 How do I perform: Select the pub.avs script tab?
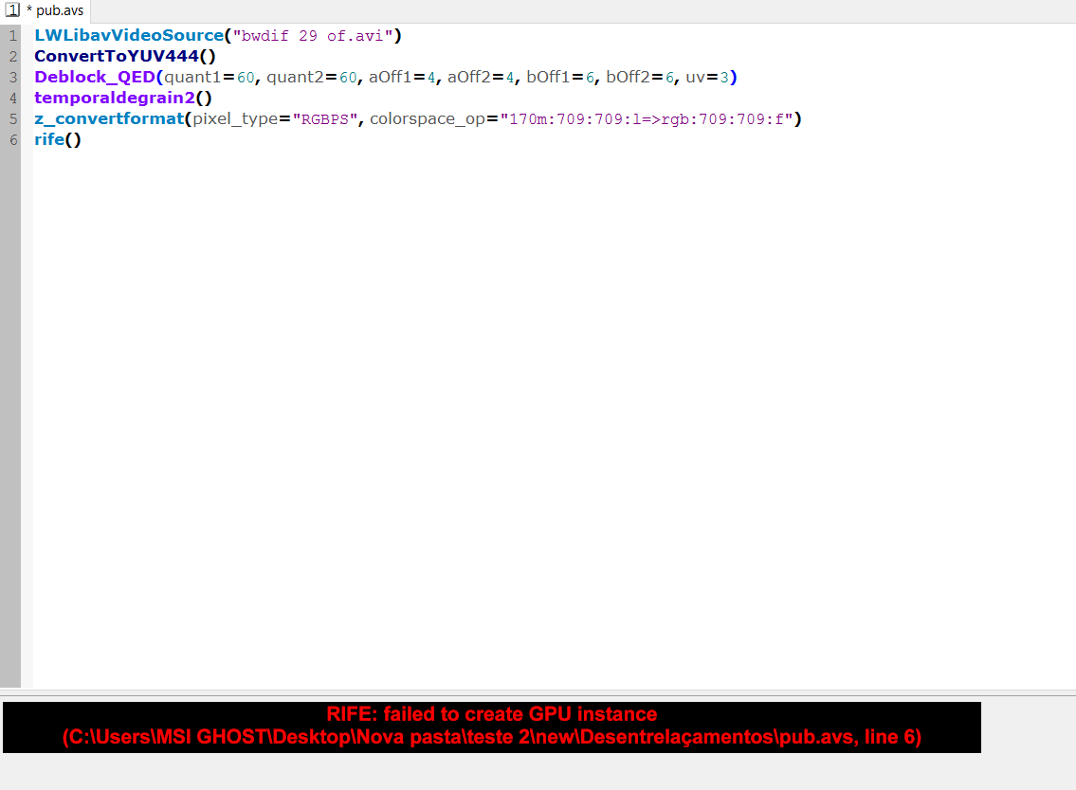pyautogui.click(x=46, y=11)
